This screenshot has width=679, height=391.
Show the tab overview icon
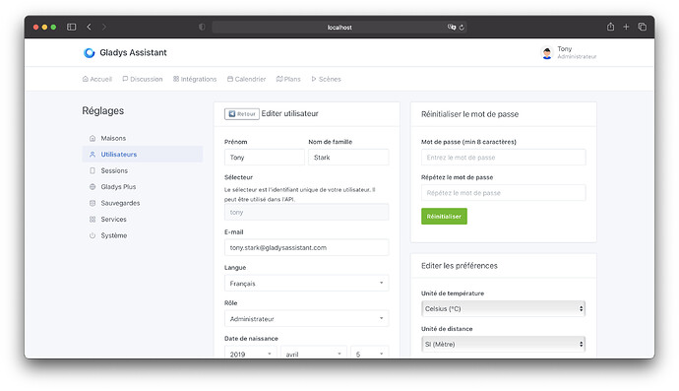[x=643, y=27]
